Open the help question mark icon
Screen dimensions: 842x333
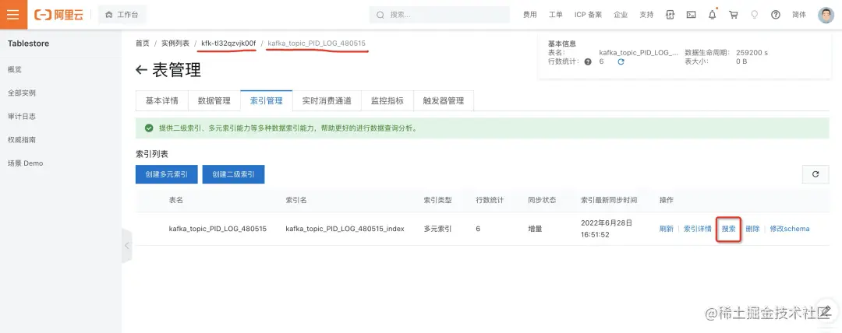click(x=776, y=15)
